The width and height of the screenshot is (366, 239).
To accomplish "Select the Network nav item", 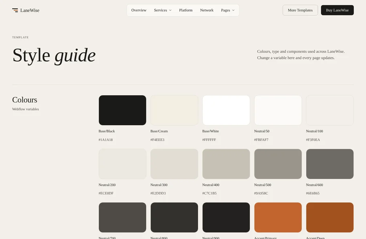I will 207,10.
